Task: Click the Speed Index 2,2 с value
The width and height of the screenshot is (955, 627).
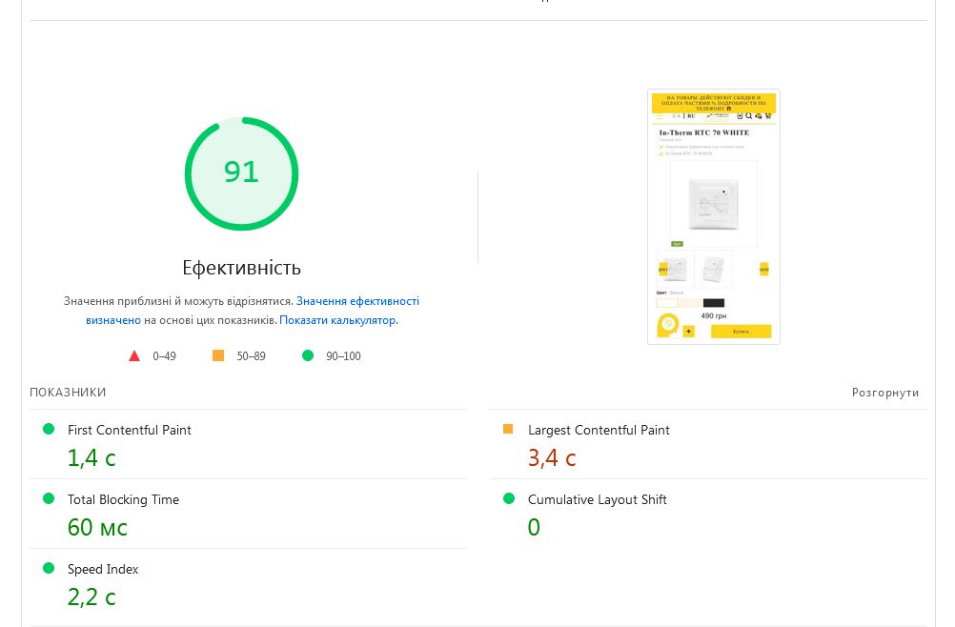Action: 91,597
